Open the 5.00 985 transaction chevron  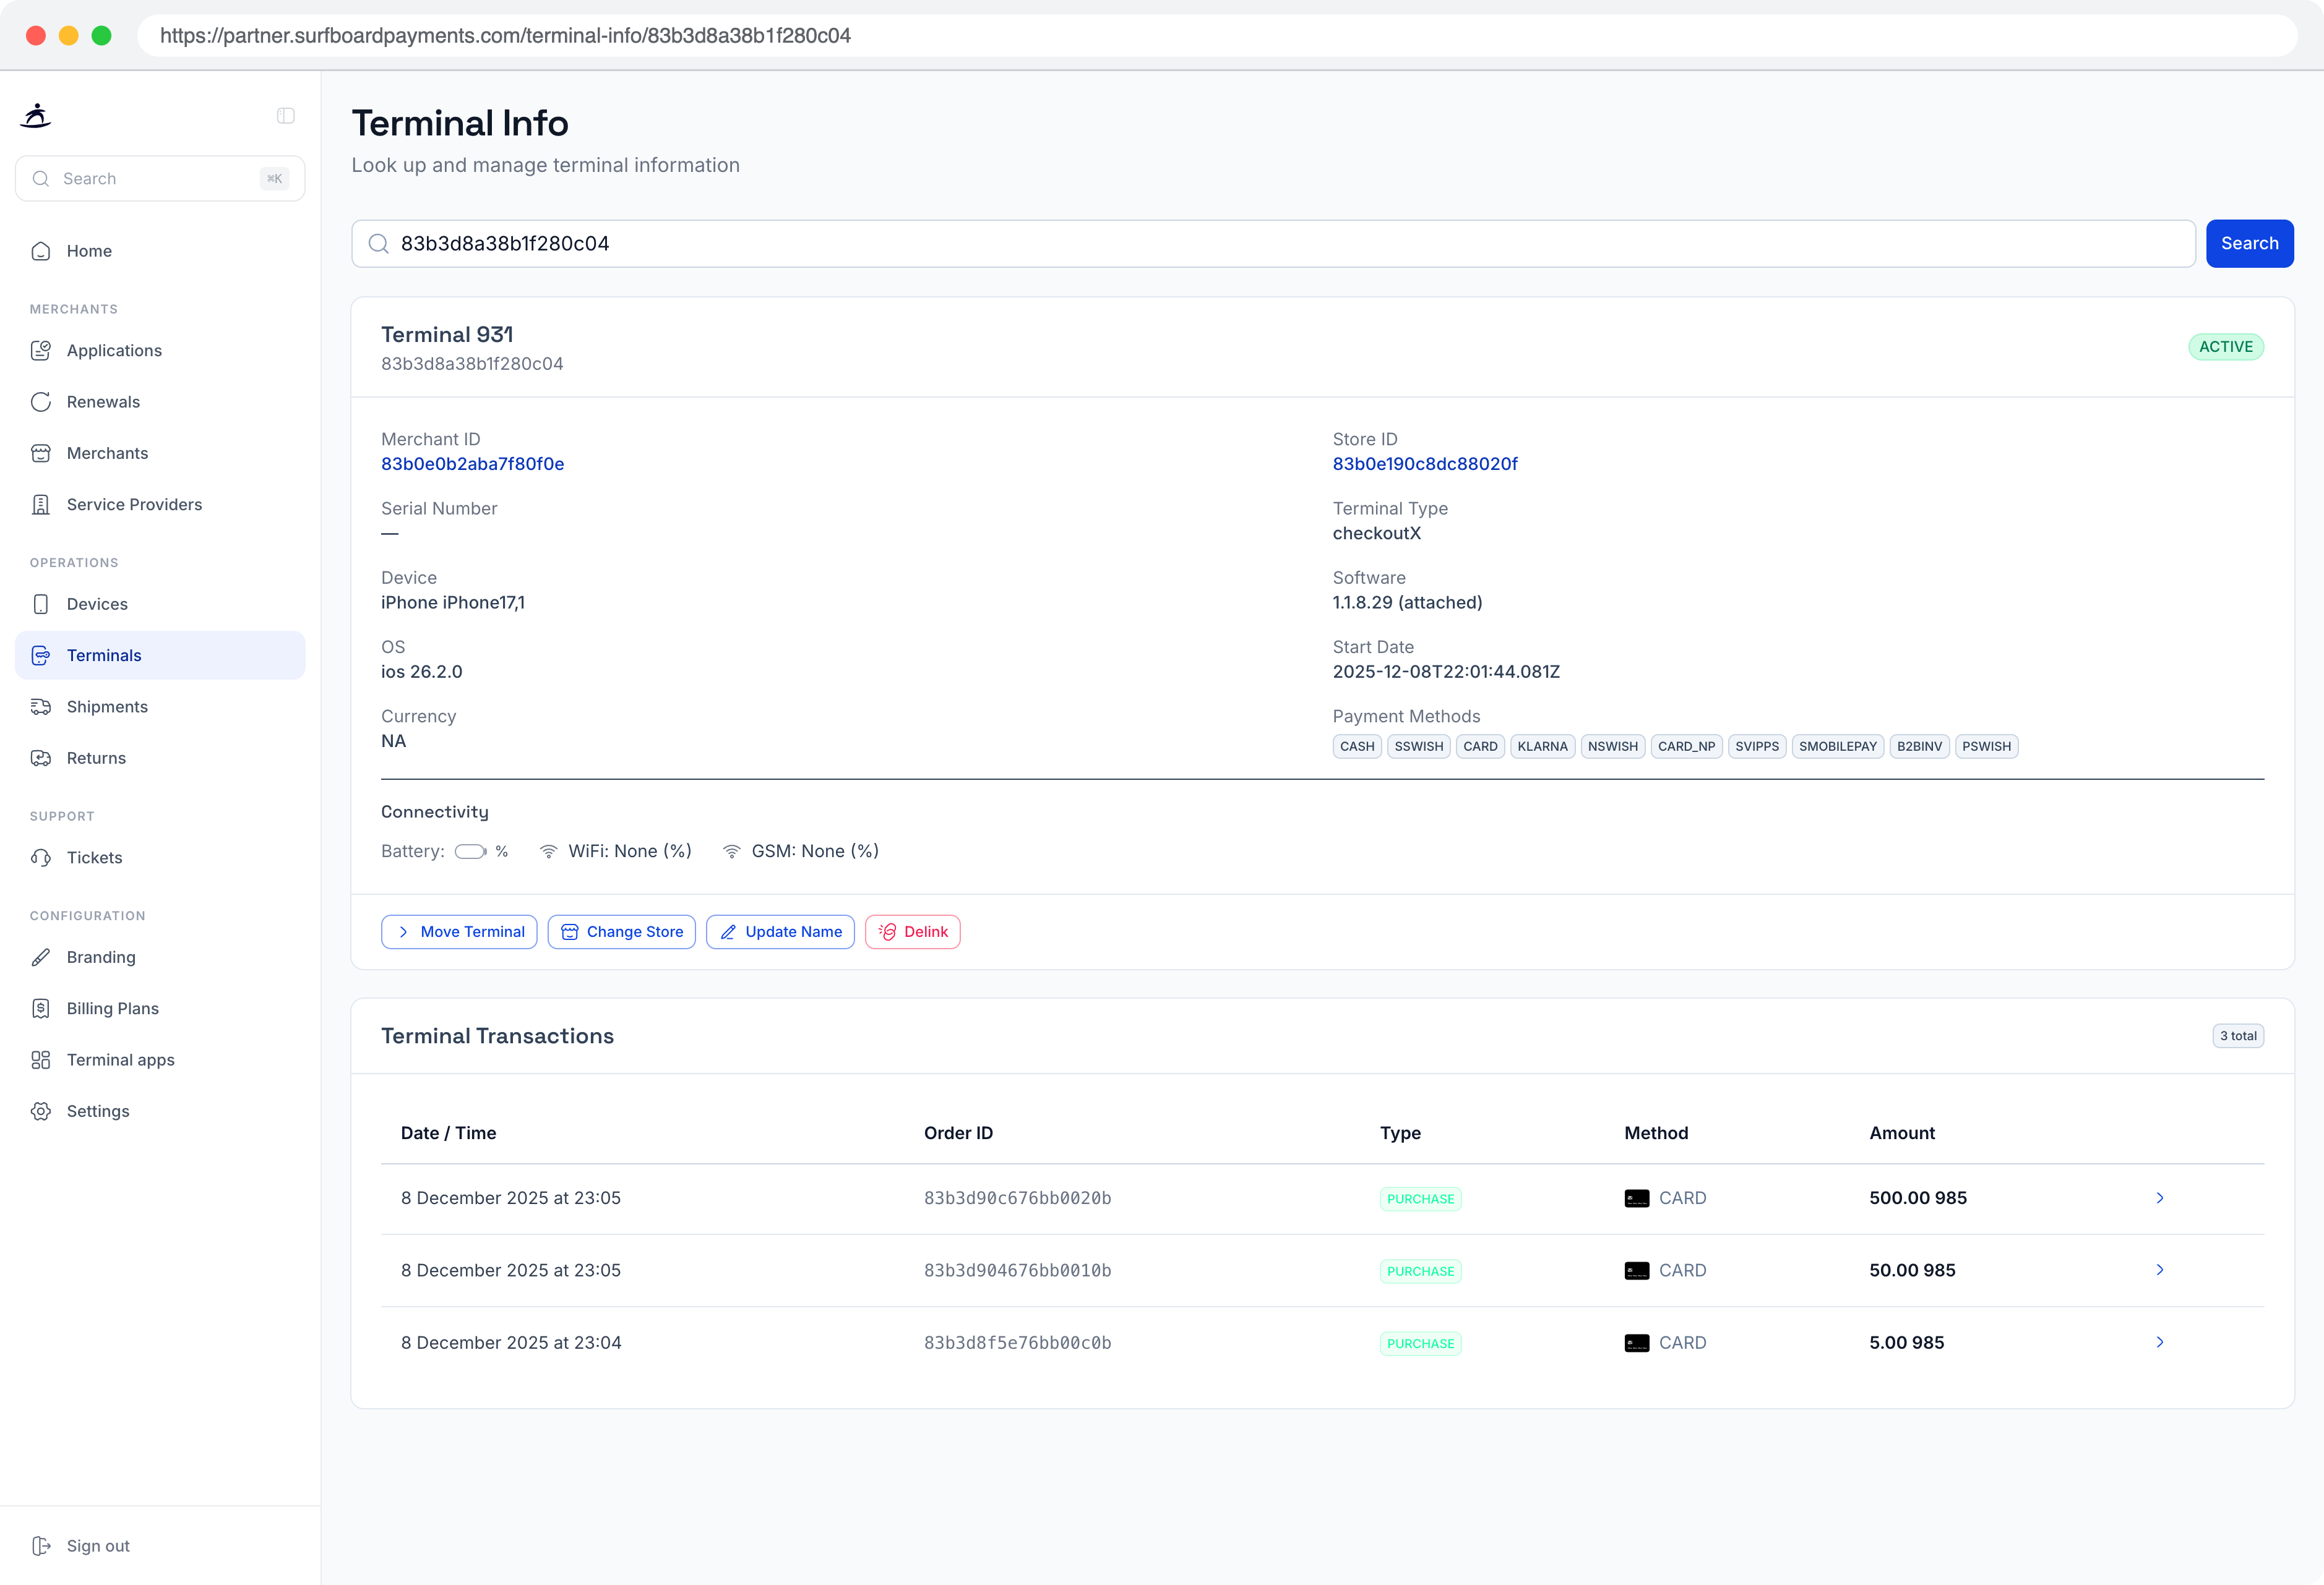point(2160,1342)
